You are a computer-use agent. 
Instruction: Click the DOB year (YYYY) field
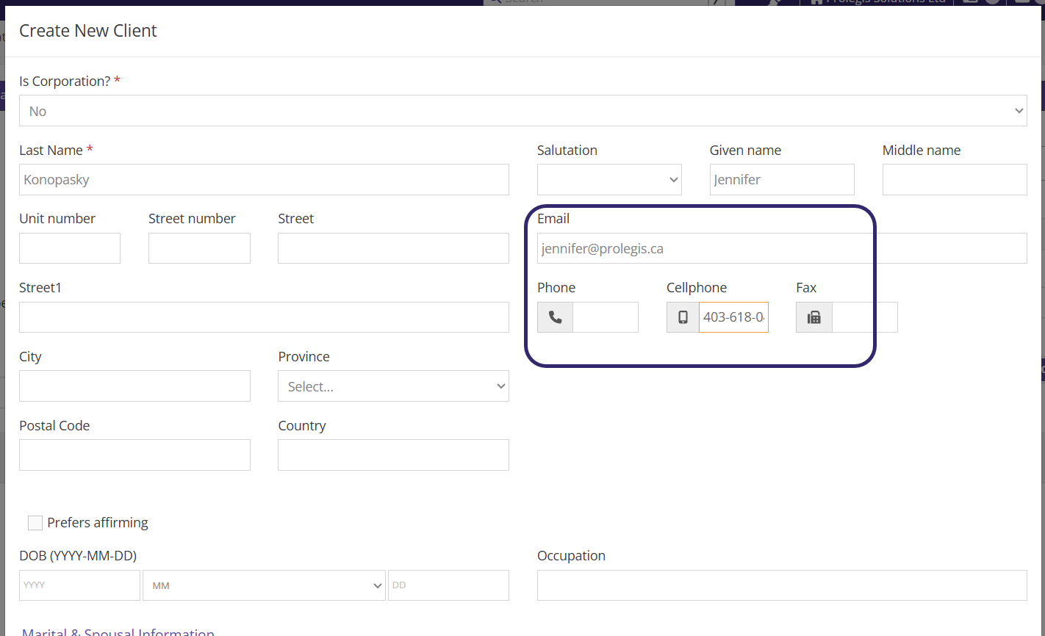pos(79,585)
